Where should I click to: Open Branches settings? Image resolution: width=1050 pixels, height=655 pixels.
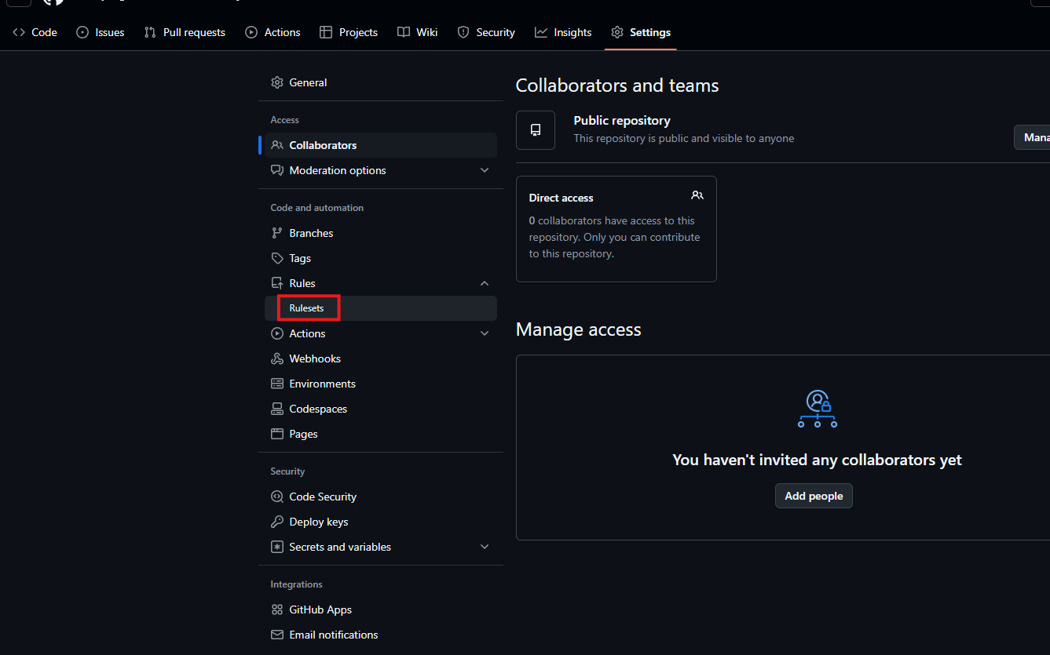point(381,233)
